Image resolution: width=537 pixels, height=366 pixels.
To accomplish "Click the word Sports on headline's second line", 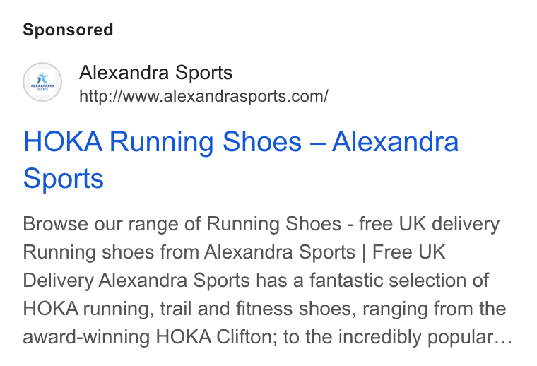I will point(64,178).
